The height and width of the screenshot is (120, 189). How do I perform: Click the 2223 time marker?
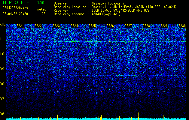pos(56,26)
